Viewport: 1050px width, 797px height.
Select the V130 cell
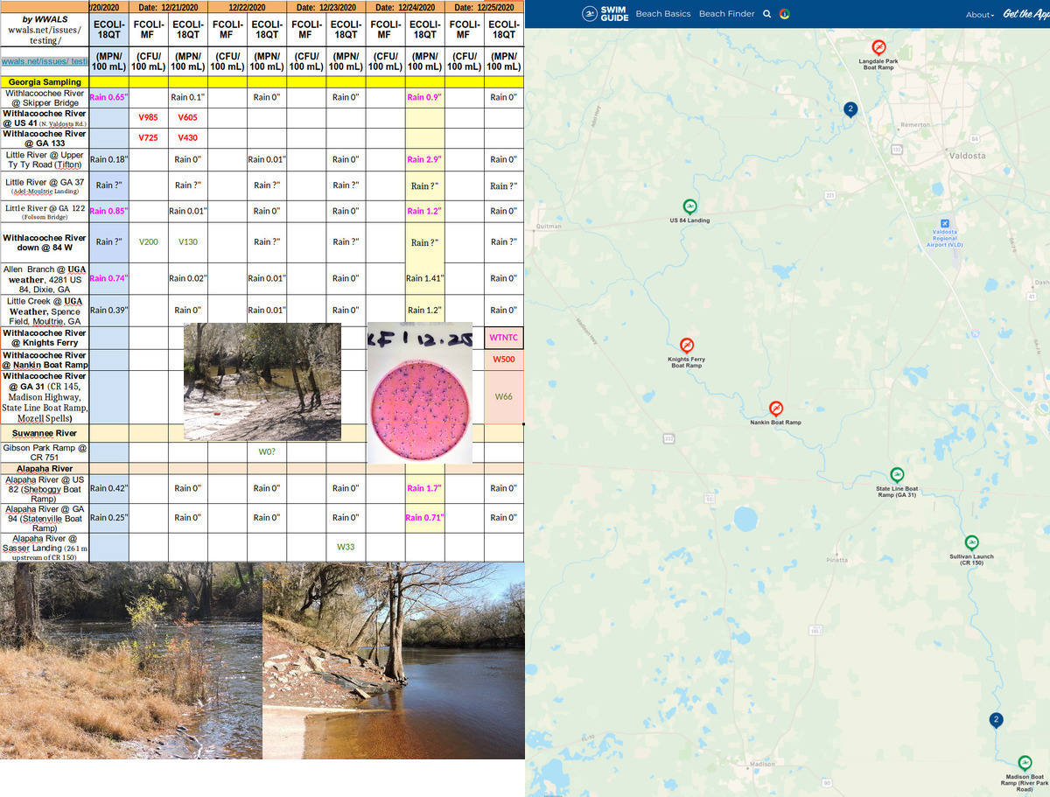188,241
